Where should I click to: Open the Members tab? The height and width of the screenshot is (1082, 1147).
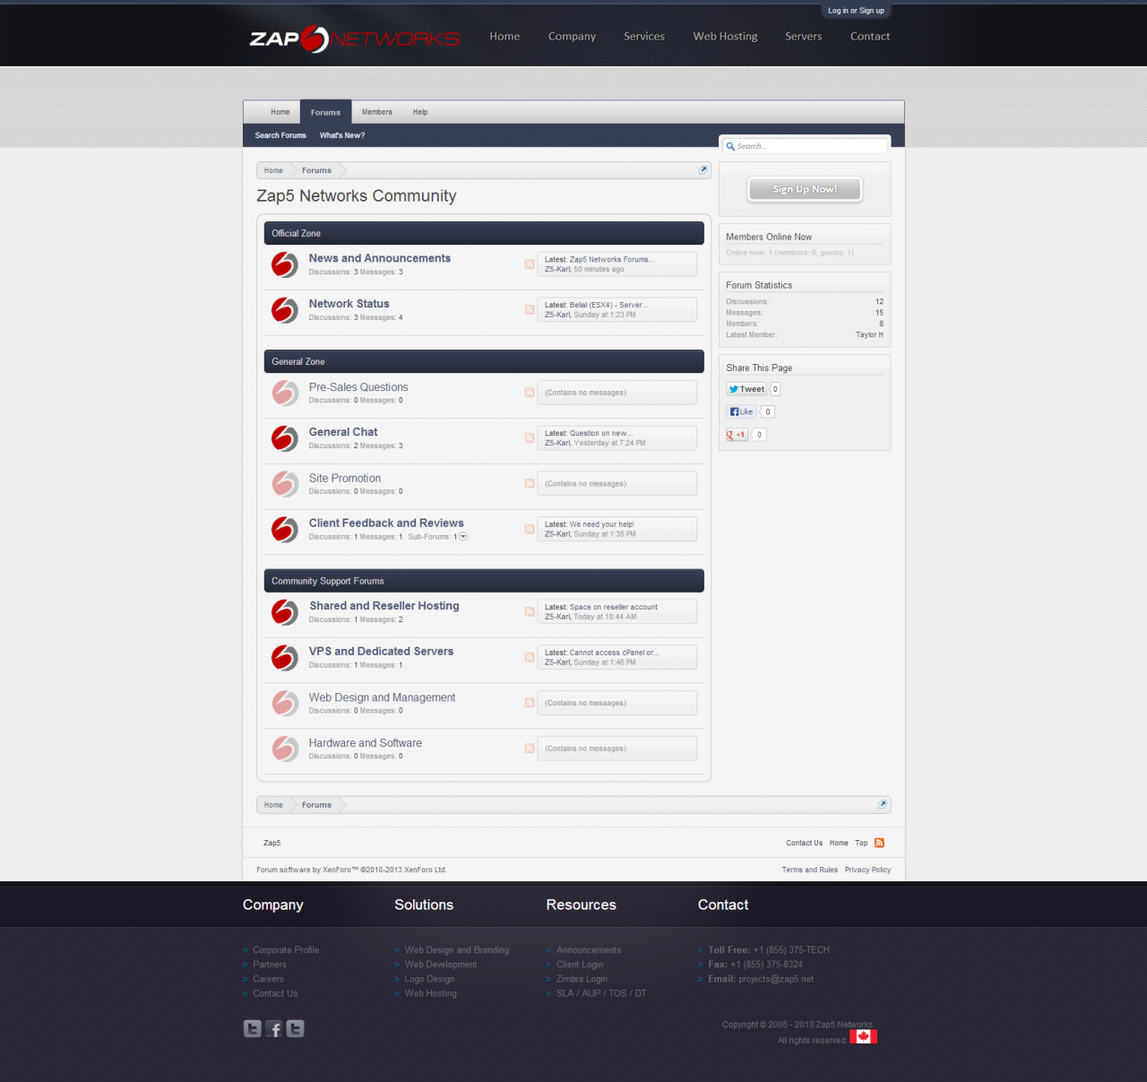click(x=377, y=112)
